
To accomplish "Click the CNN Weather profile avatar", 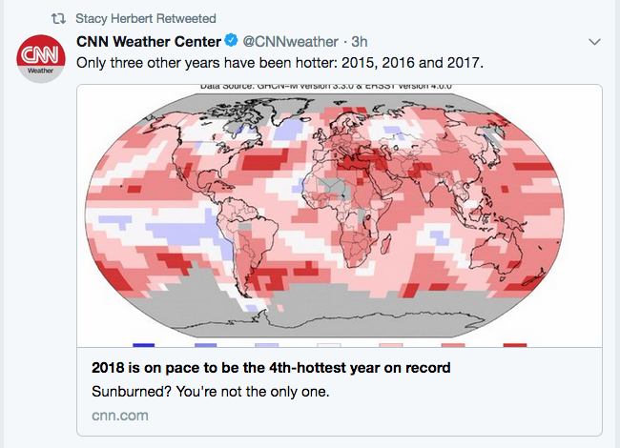I will point(41,59).
